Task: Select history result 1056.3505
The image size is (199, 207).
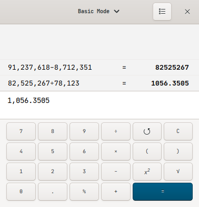Action: pos(170,83)
